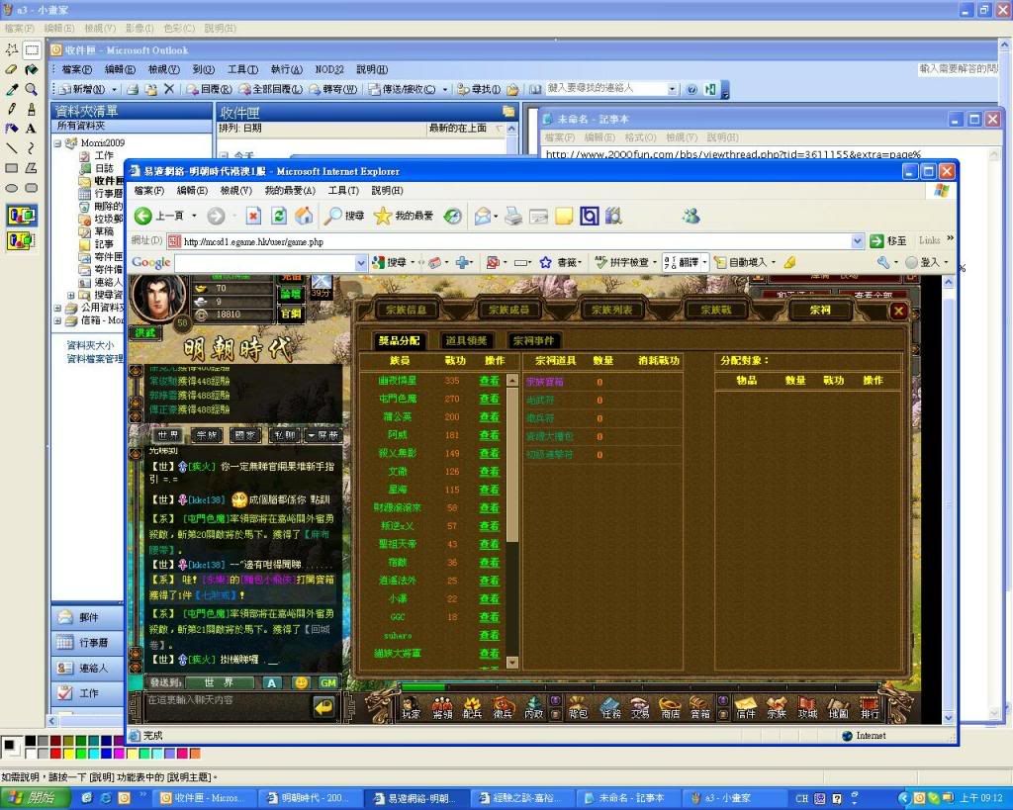Select the Curve tool in Paint
The height and width of the screenshot is (810, 1013).
pos(31,148)
